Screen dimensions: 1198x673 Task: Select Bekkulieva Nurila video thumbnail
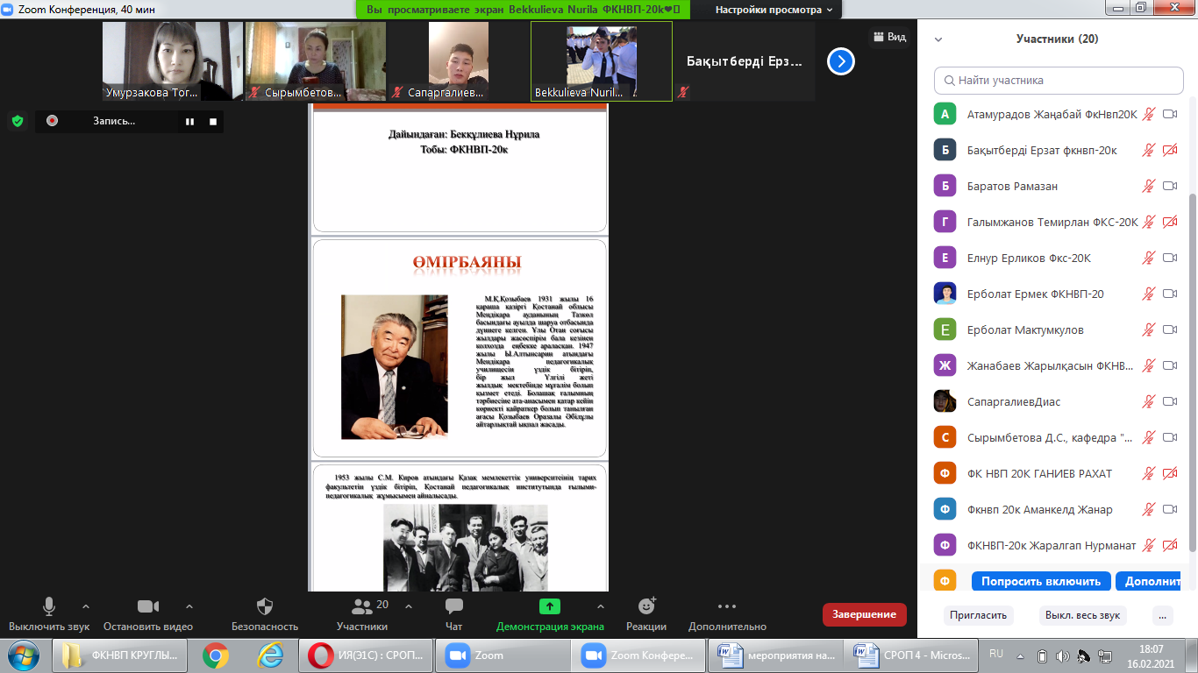point(602,61)
